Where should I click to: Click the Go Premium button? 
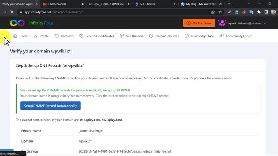pos(199,23)
